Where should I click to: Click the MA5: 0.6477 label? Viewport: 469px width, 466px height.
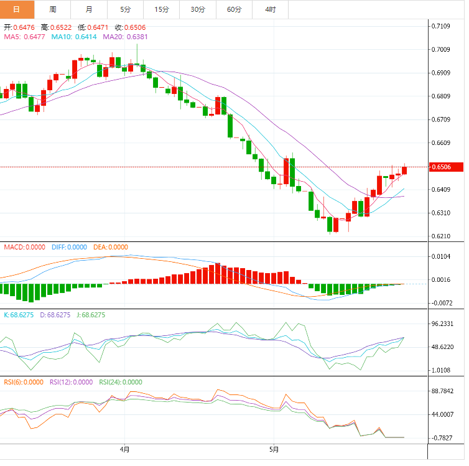24,37
